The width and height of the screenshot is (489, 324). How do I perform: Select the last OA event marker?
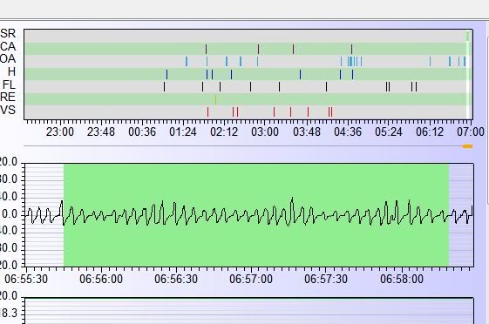tap(465, 61)
